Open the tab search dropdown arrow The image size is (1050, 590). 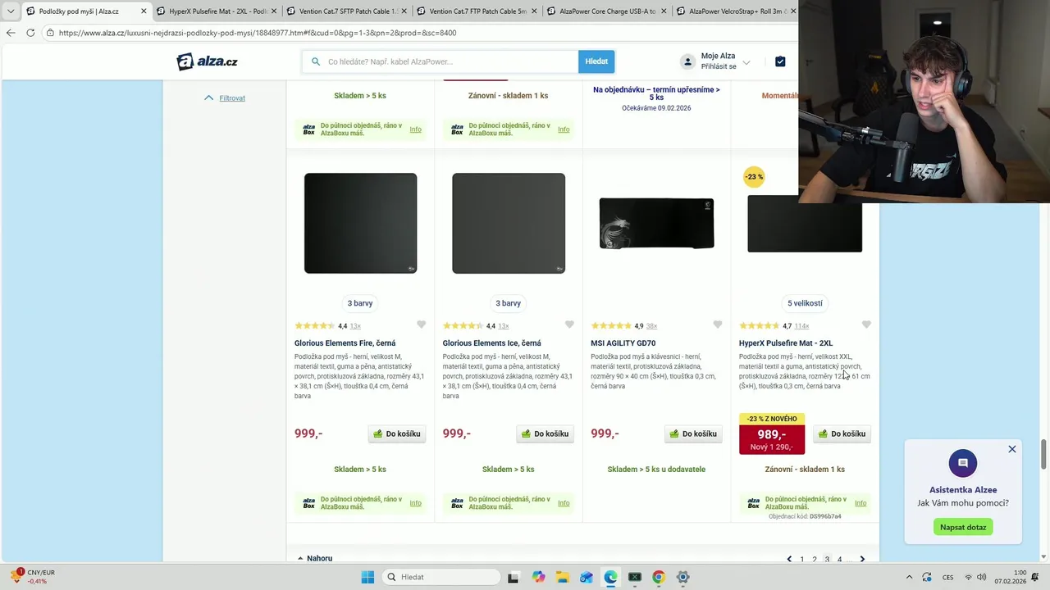pyautogui.click(x=10, y=11)
